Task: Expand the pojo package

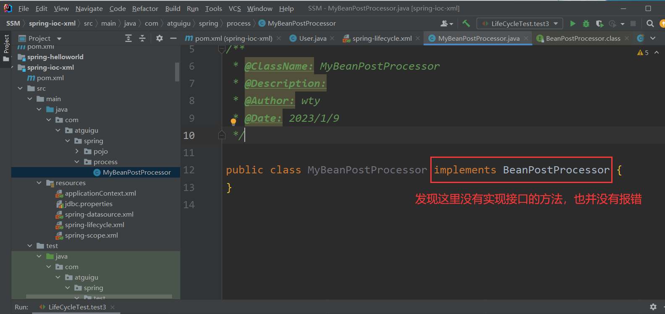Action: coord(77,151)
